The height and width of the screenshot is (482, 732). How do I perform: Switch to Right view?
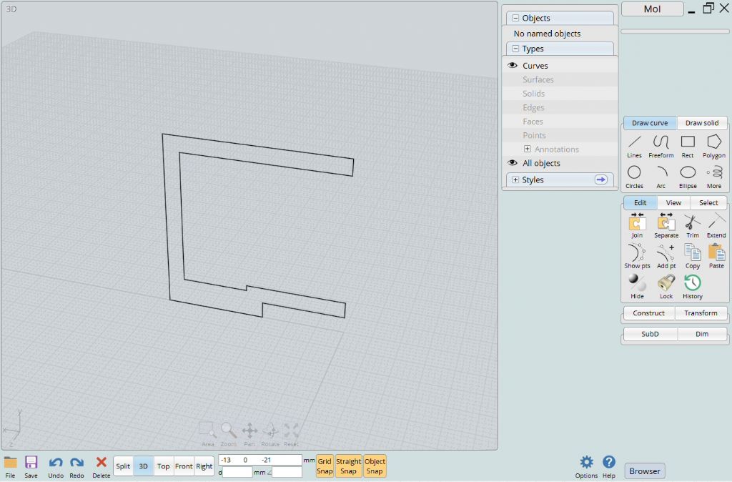tap(204, 466)
